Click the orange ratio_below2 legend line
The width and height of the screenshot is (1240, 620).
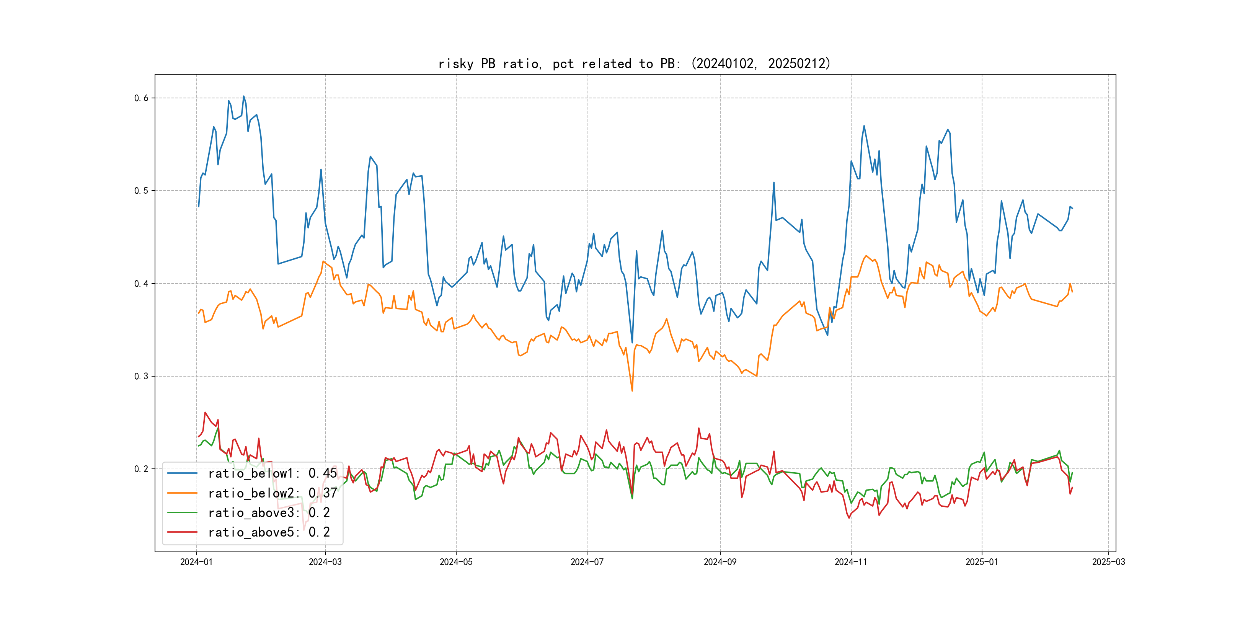point(182,493)
